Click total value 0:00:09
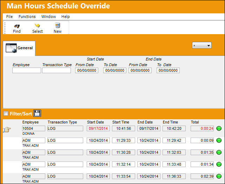Image resolution: width=225 pixels, height=184 pixels. pyautogui.click(x=202, y=140)
